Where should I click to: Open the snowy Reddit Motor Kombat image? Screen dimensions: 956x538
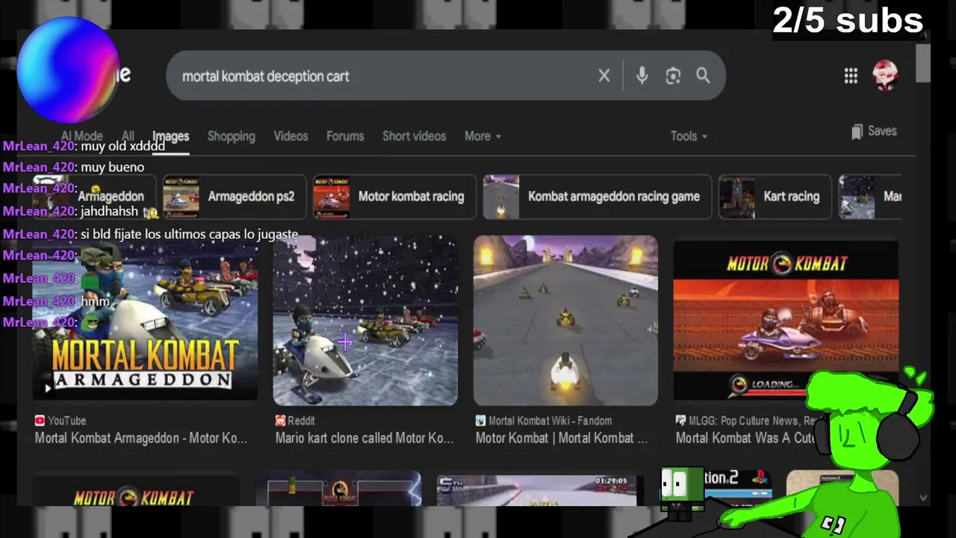(365, 320)
